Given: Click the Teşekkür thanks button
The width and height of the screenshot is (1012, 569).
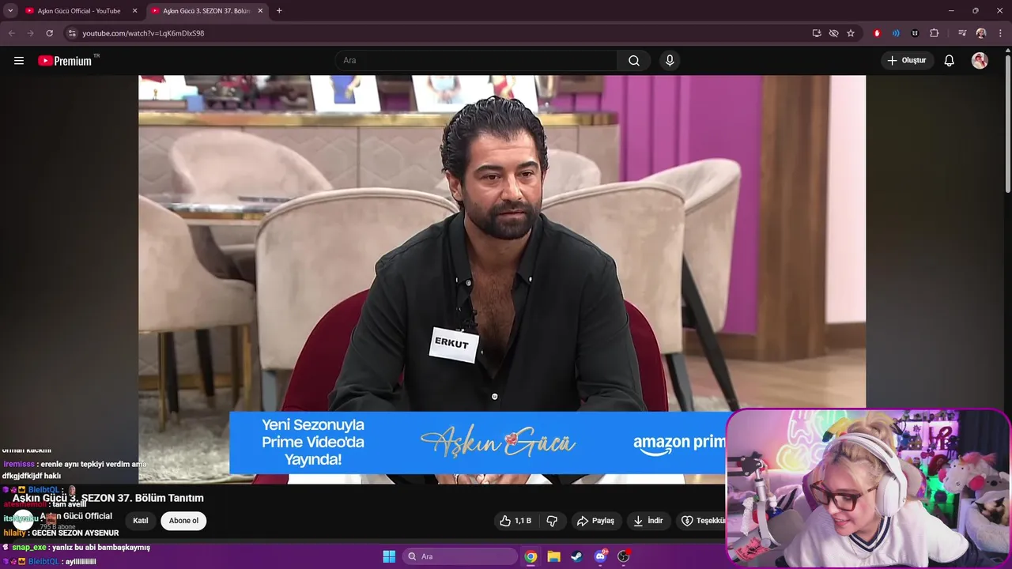Looking at the screenshot, I should (x=703, y=521).
